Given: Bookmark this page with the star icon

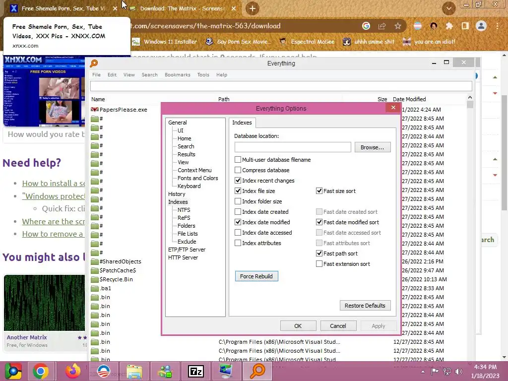Looking at the screenshot, I should pyautogui.click(x=398, y=26).
